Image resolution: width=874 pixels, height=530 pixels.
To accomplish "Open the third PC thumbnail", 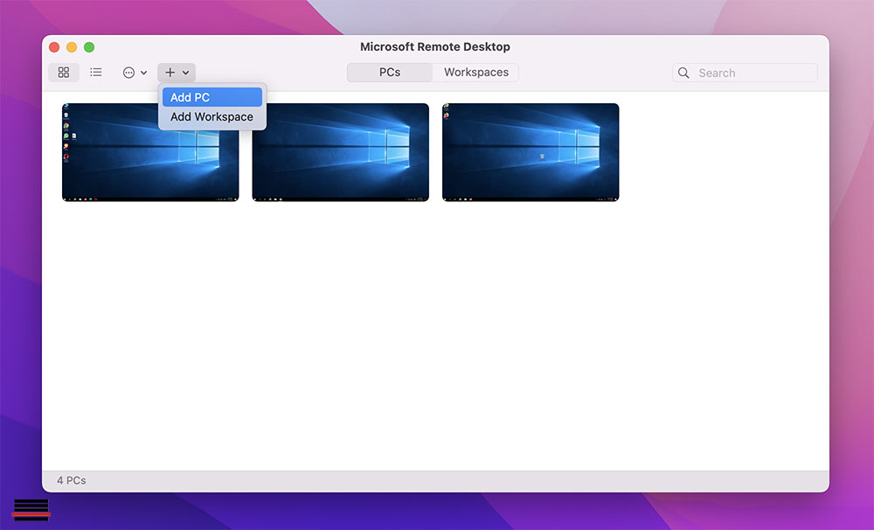I will [531, 152].
